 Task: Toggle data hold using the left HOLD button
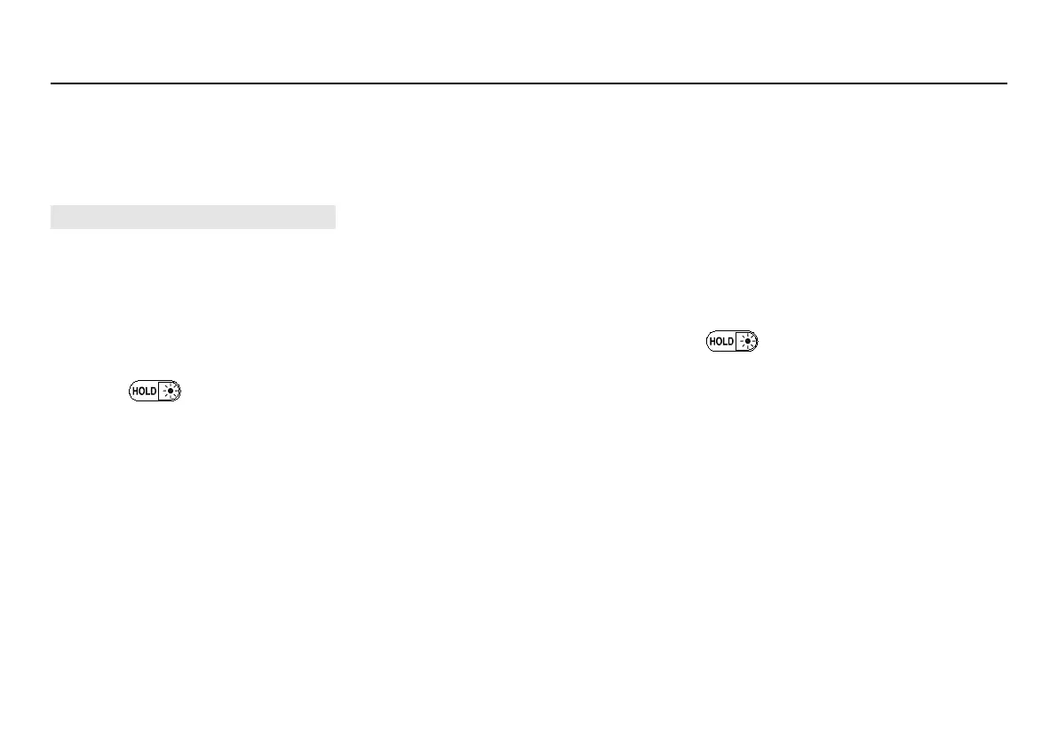(x=145, y=392)
